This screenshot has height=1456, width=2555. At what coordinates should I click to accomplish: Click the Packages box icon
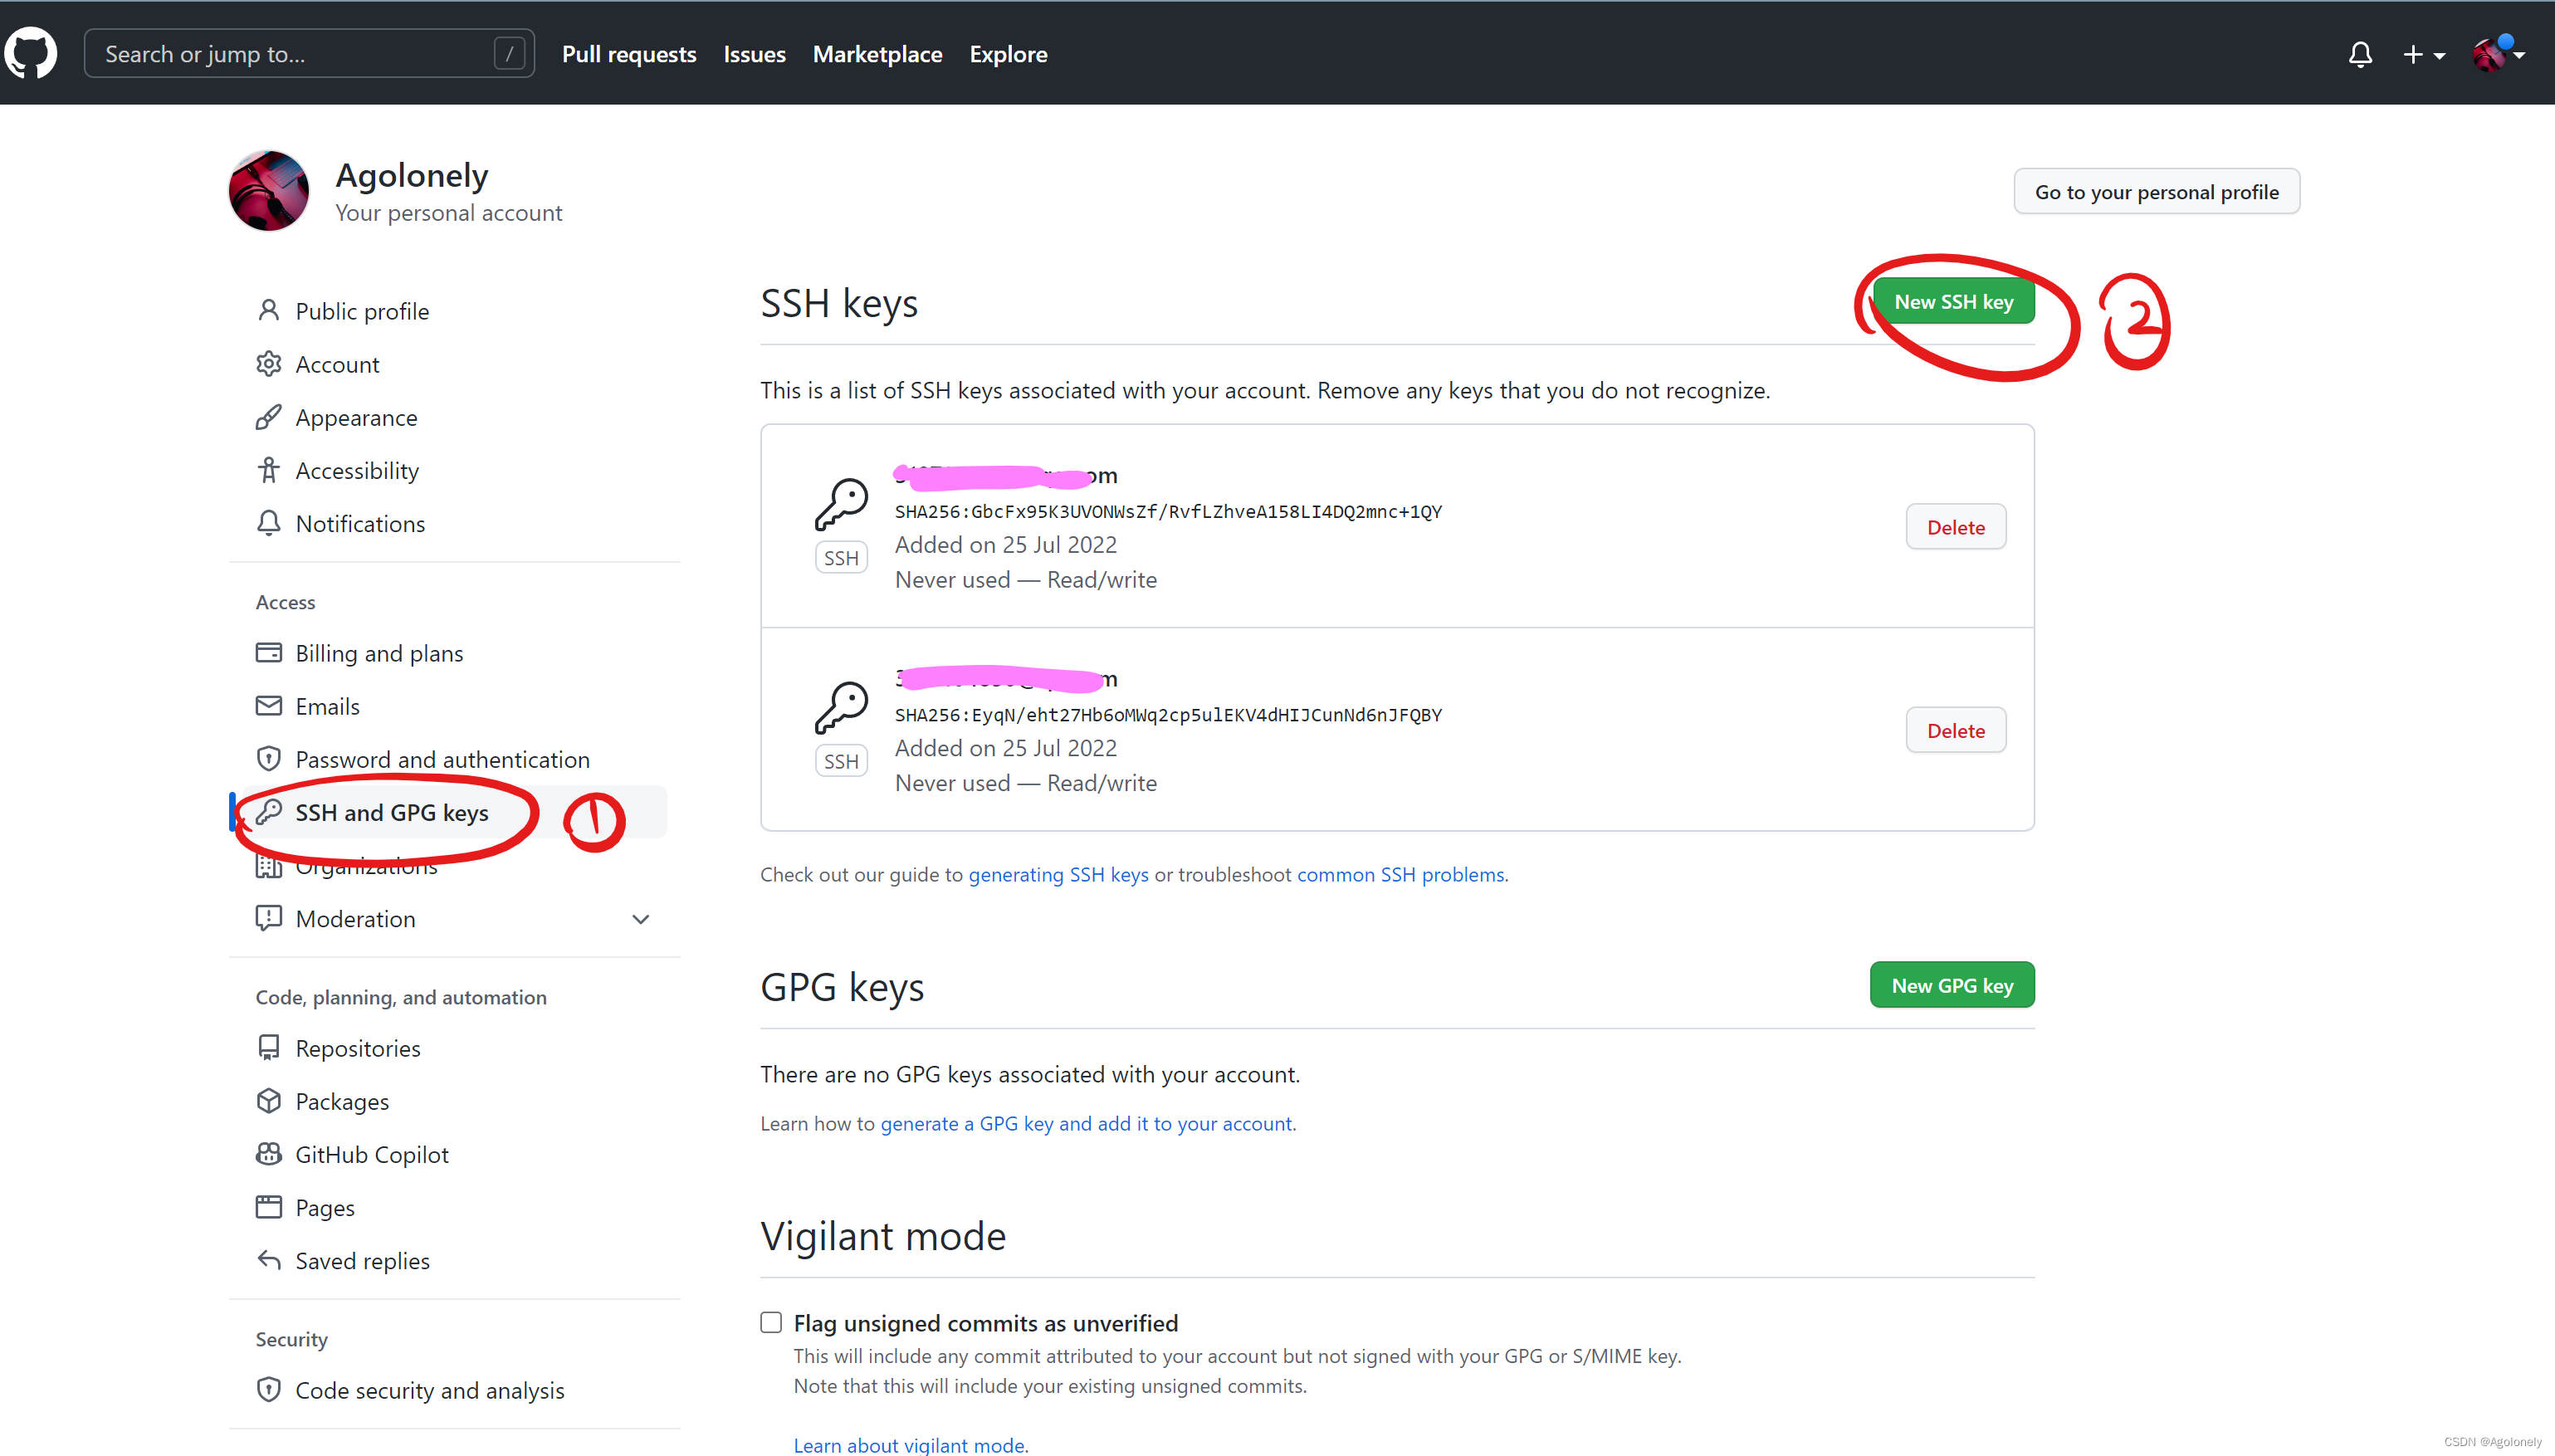pos(268,1100)
